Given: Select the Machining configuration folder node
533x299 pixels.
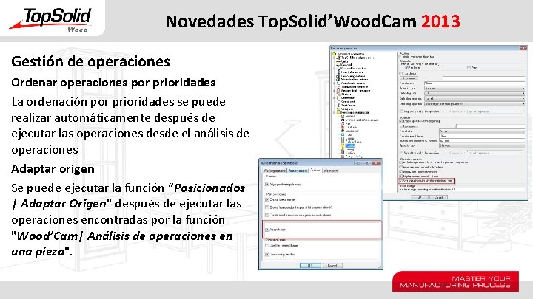Looking at the screenshot, I should point(355,112).
